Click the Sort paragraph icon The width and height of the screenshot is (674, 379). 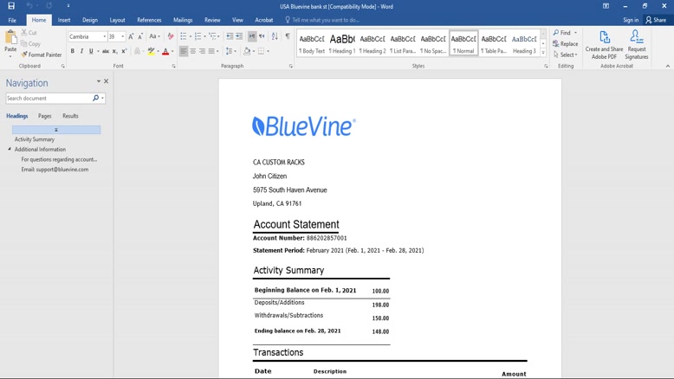coord(275,36)
